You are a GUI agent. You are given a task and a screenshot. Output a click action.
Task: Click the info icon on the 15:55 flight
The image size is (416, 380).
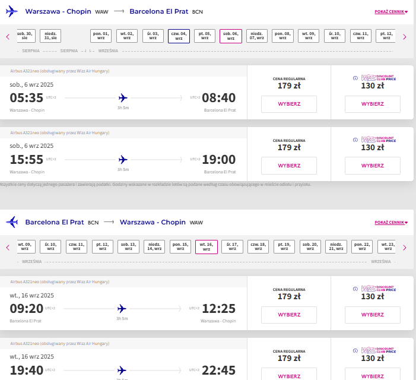pos(355,140)
